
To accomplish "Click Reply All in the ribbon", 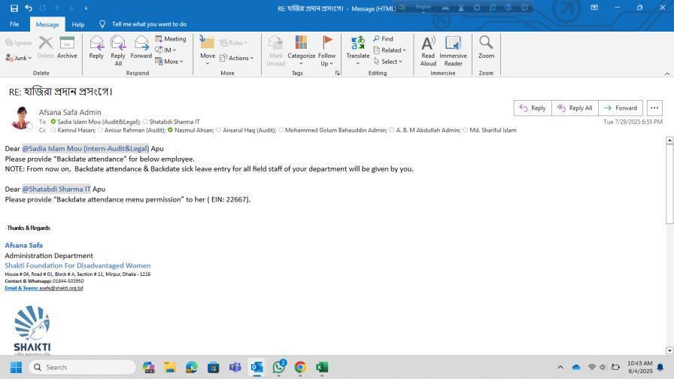I will pos(118,47).
